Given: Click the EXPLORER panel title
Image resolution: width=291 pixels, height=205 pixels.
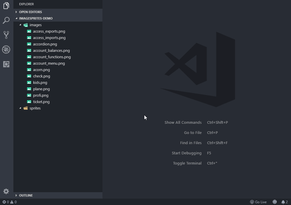Looking at the screenshot, I should (26, 4).
